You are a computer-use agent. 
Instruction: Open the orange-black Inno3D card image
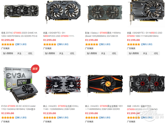(x=105, y=84)
